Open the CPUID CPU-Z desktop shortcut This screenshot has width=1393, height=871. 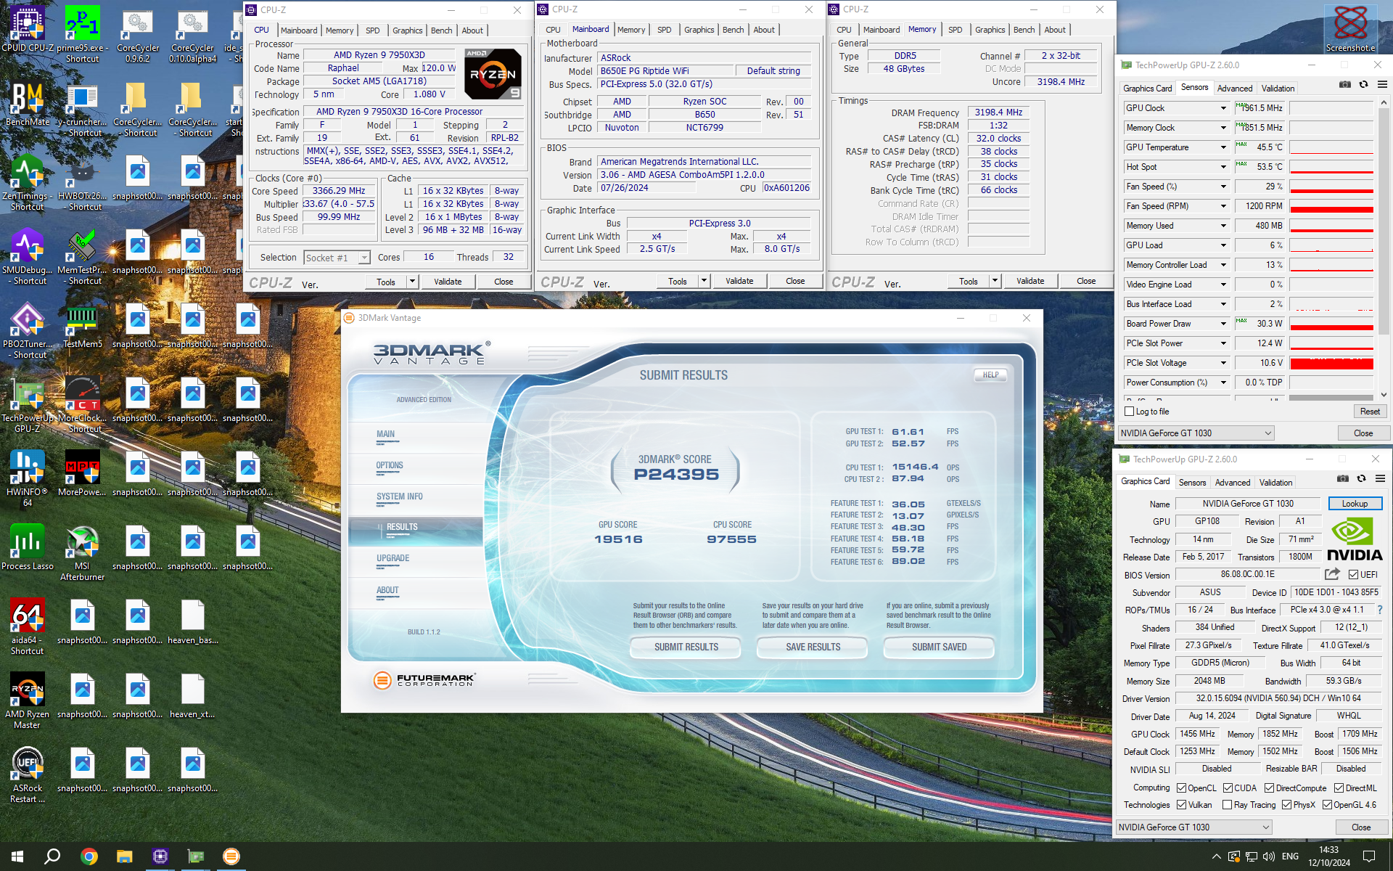point(28,29)
